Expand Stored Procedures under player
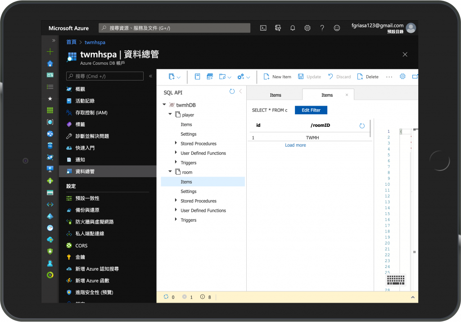 click(x=176, y=143)
